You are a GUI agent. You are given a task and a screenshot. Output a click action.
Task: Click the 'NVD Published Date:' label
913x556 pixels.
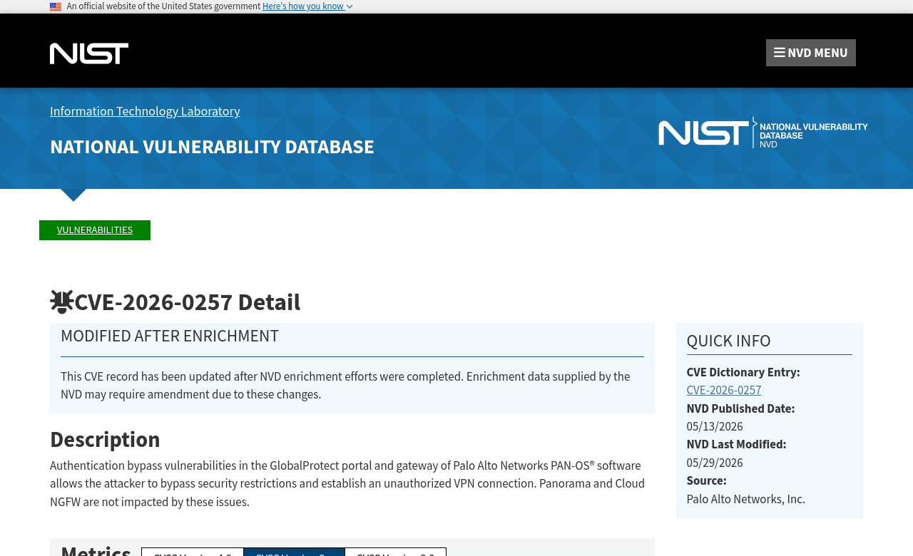[x=740, y=409]
